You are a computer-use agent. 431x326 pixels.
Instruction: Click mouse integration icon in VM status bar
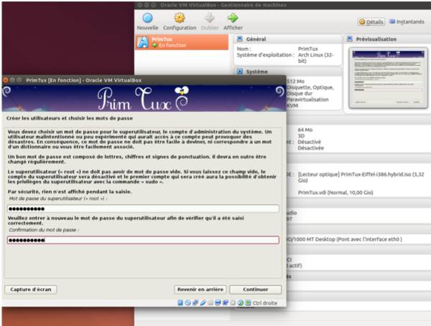click(x=241, y=302)
